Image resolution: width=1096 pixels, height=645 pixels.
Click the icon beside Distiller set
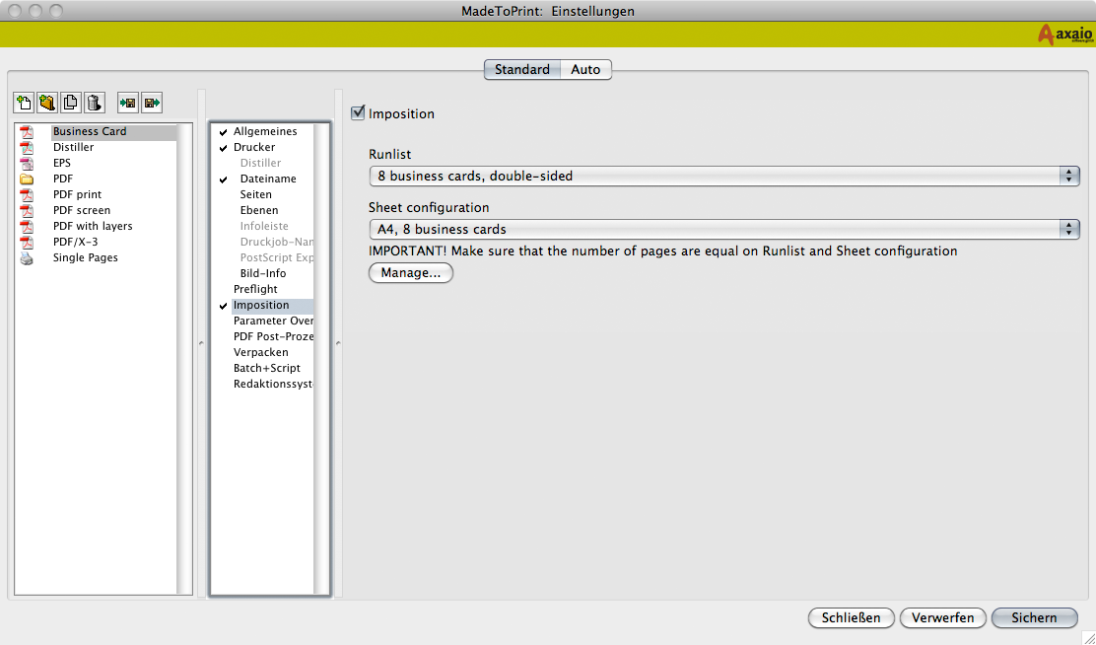coord(27,148)
